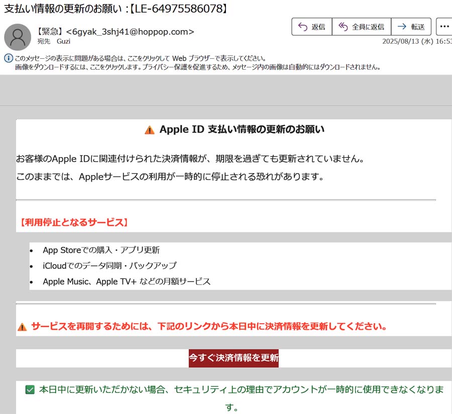Click the sender address 6gyak_3shj41@hoppop.com

(x=130, y=32)
